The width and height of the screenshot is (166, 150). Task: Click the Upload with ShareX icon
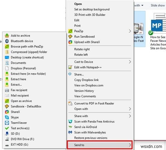pyautogui.click(x=70, y=42)
